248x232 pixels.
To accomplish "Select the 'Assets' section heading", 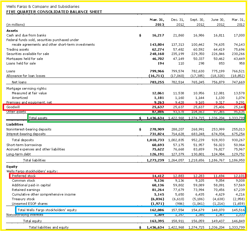I will [12, 31].
